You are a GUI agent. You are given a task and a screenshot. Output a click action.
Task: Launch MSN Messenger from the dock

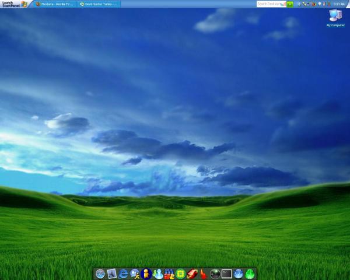158,274
